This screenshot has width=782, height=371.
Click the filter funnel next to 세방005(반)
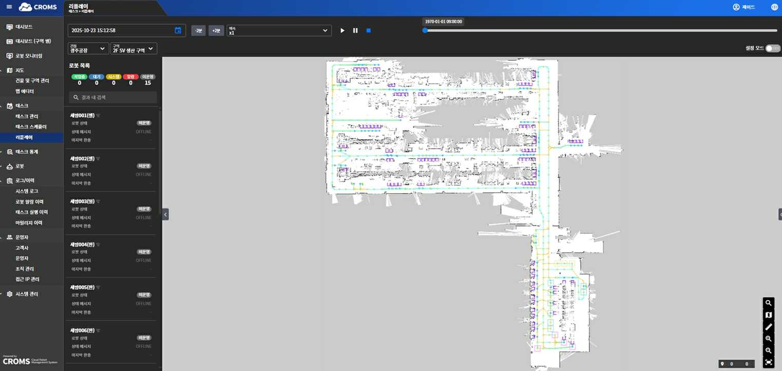pos(98,287)
